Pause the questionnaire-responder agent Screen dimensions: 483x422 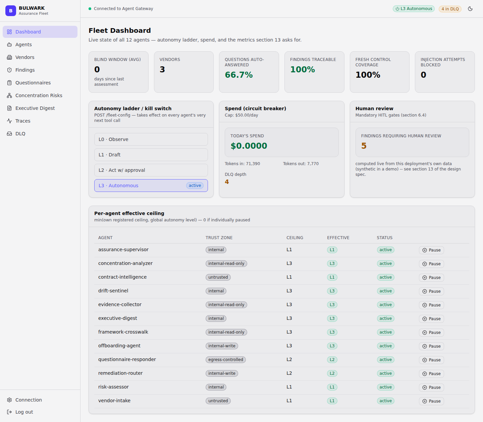pos(431,360)
